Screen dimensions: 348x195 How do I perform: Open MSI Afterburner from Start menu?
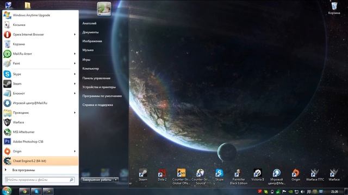tap(40, 132)
